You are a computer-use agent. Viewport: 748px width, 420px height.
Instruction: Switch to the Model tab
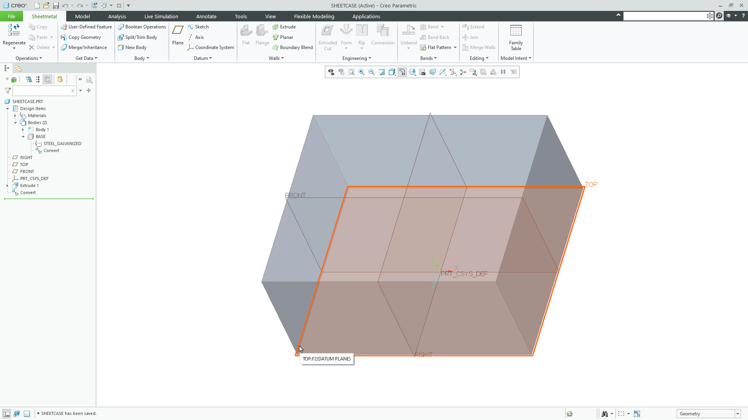click(x=82, y=16)
